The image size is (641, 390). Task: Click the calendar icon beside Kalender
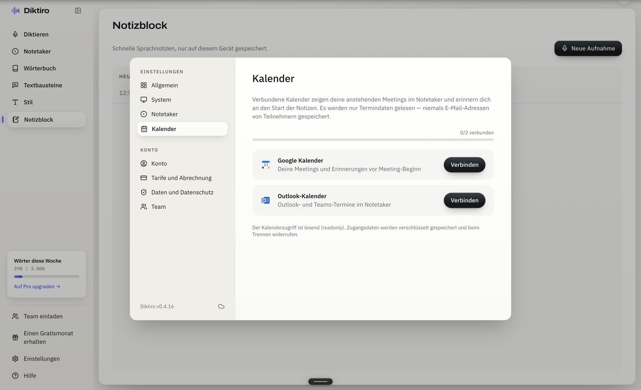(144, 129)
